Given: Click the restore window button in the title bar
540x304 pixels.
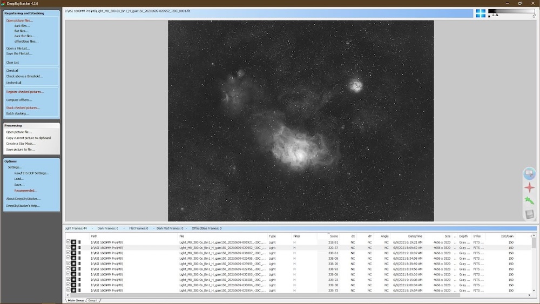Looking at the screenshot, I should 520,3.
